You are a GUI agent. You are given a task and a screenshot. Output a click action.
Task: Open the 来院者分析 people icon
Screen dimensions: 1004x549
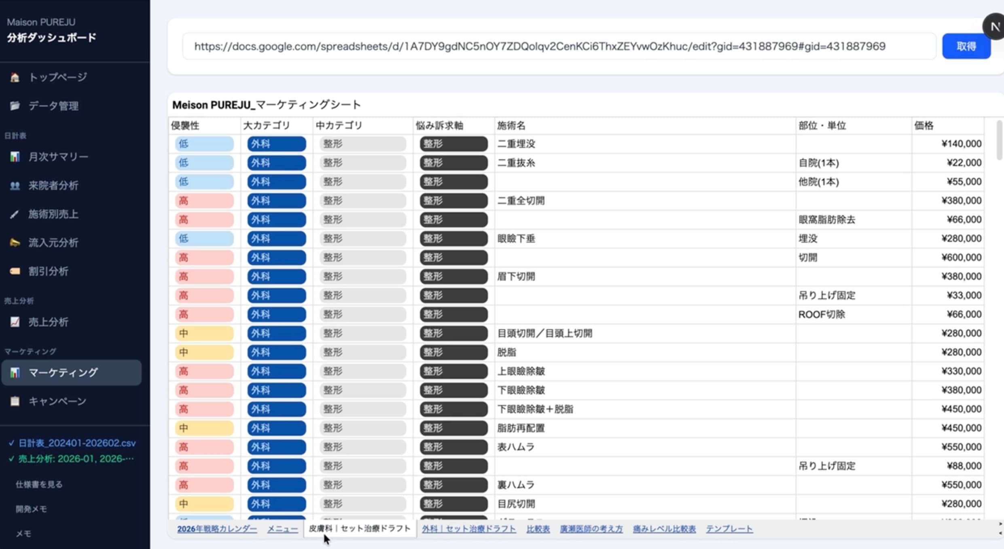[x=15, y=186]
